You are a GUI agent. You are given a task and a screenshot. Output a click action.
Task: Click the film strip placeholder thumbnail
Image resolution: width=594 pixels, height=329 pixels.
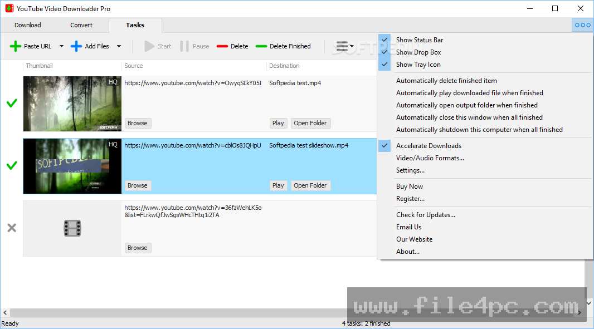click(x=72, y=228)
